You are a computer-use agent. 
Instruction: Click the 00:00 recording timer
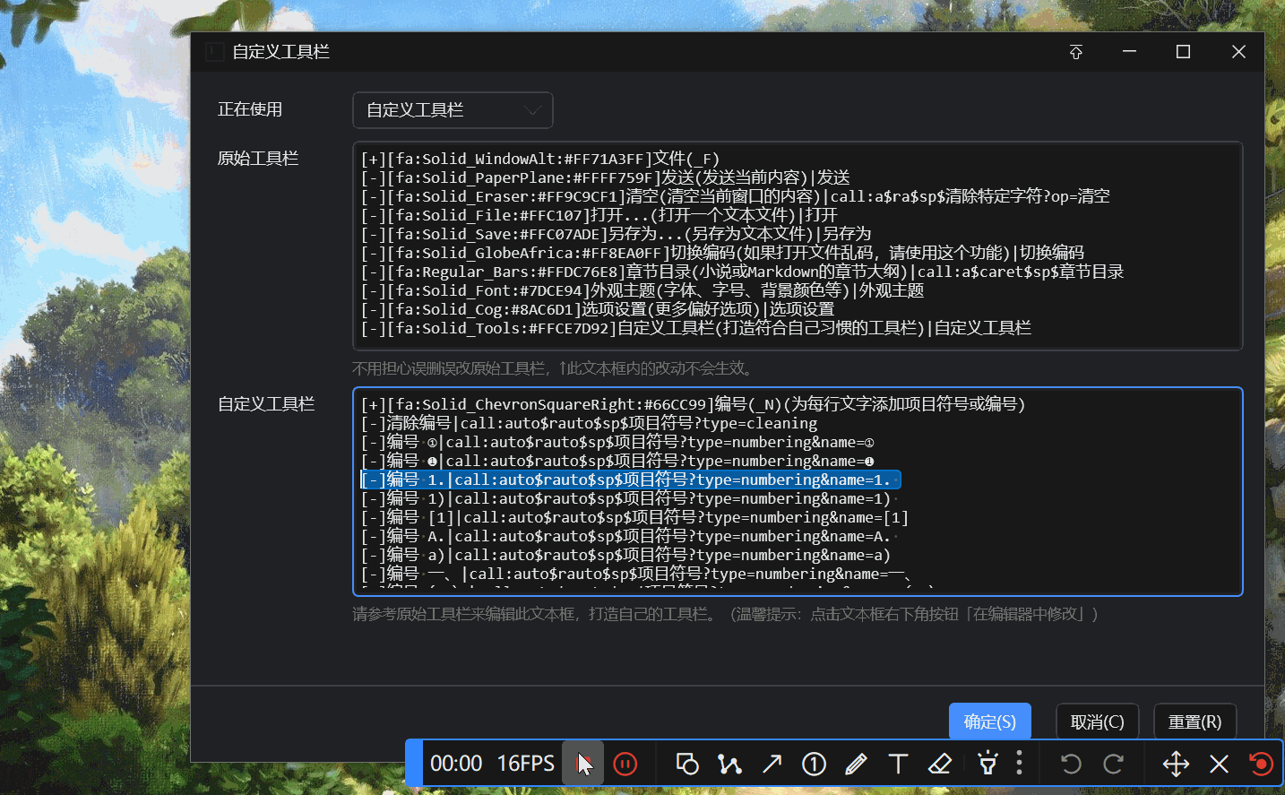[456, 764]
